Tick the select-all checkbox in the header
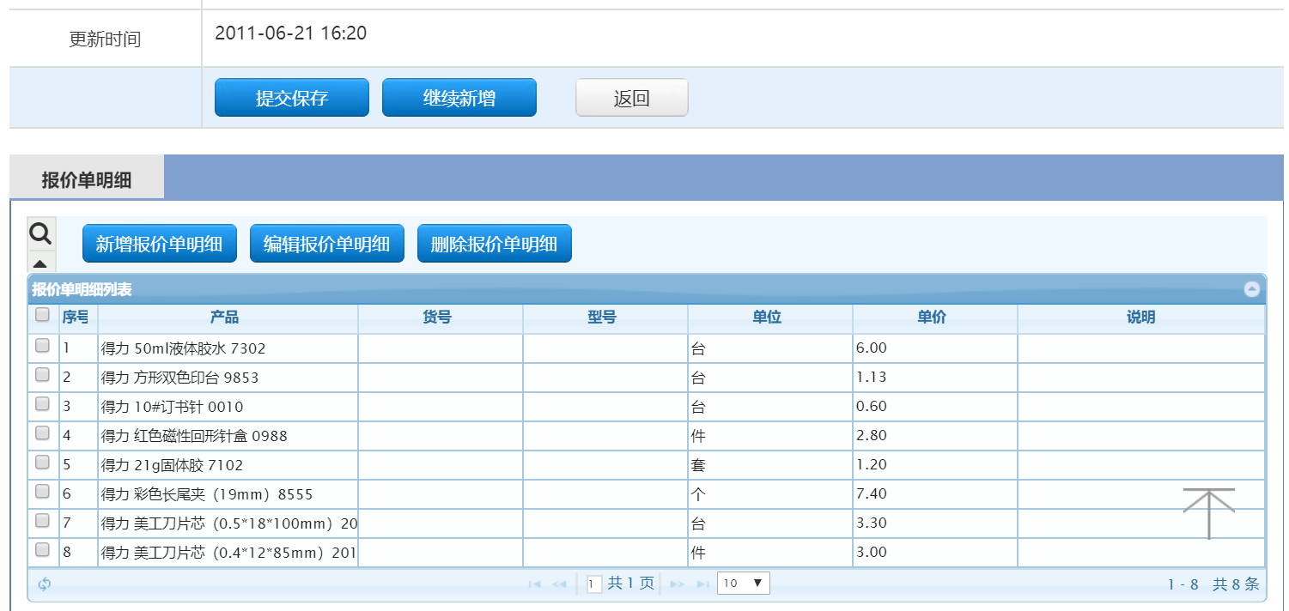 click(42, 316)
